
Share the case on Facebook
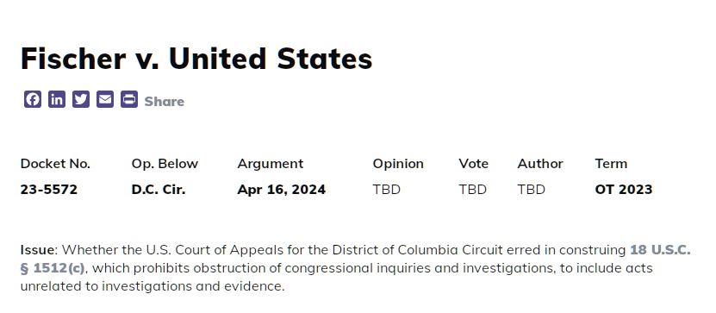33,99
